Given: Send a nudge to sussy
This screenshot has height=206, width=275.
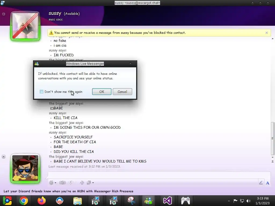Looking at the screenshot, I should coord(62,182).
